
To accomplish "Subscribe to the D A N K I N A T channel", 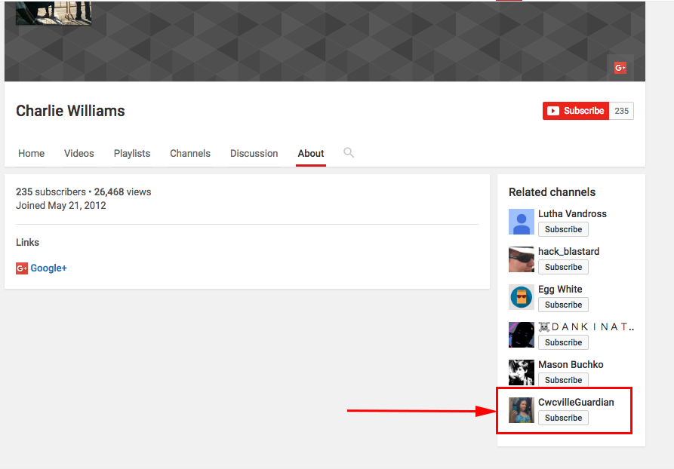I will point(563,342).
